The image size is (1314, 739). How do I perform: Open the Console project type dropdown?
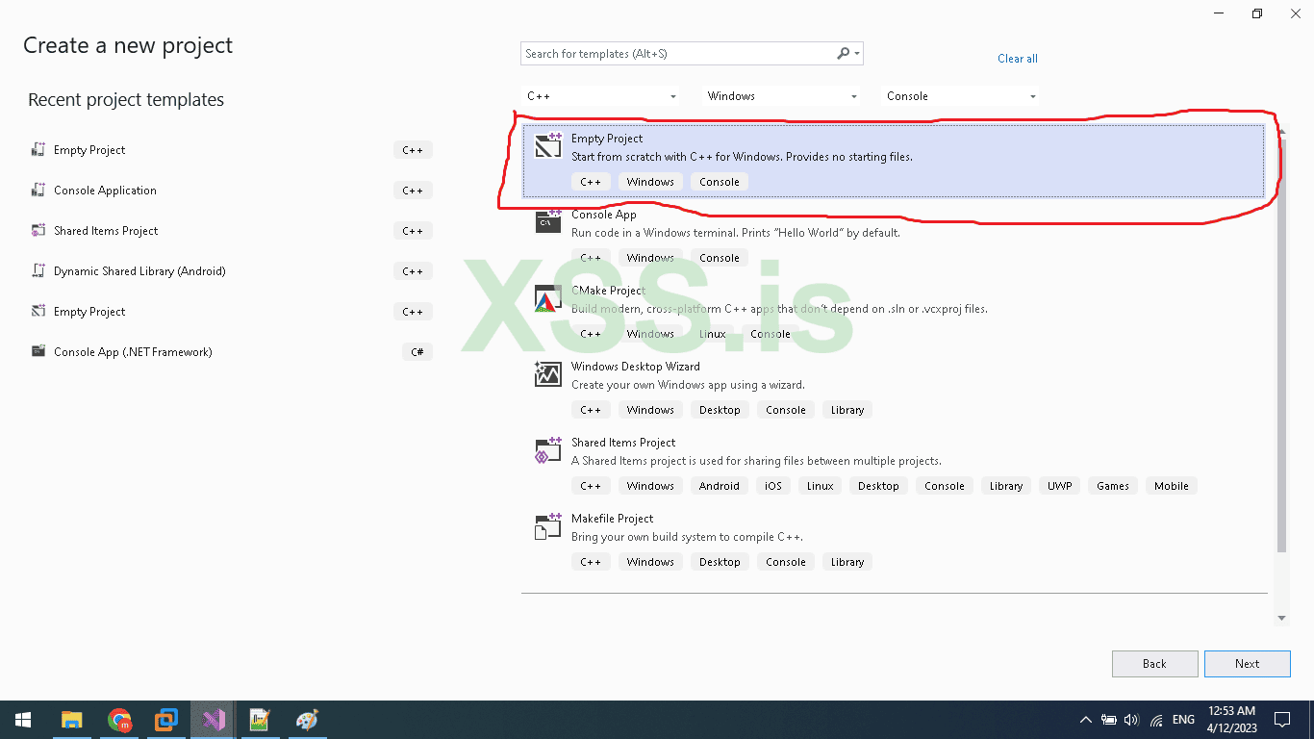[961, 96]
